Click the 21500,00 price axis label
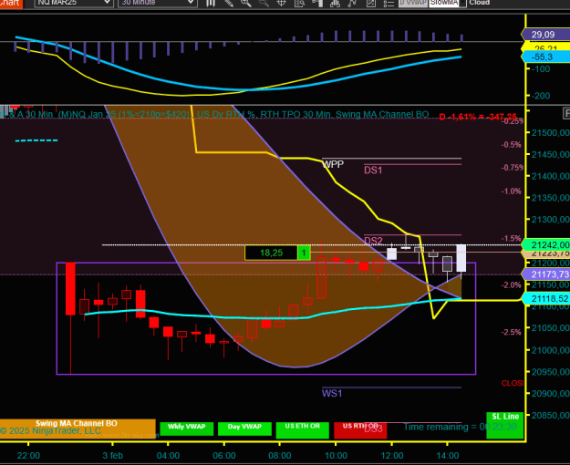This screenshot has height=465, width=570. tap(550, 133)
